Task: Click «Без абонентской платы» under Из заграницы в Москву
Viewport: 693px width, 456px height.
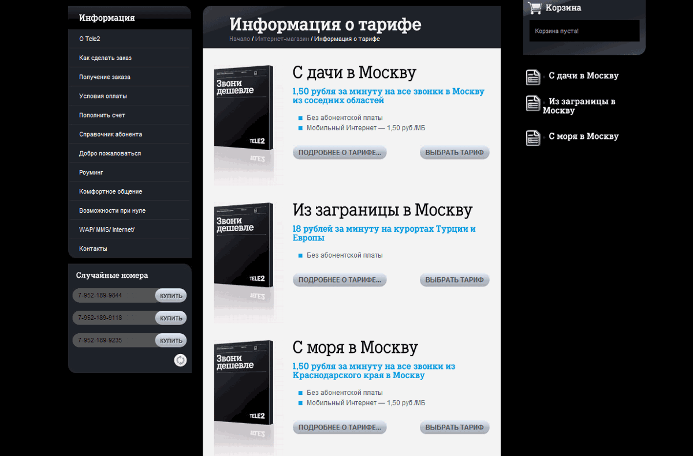Action: click(345, 255)
